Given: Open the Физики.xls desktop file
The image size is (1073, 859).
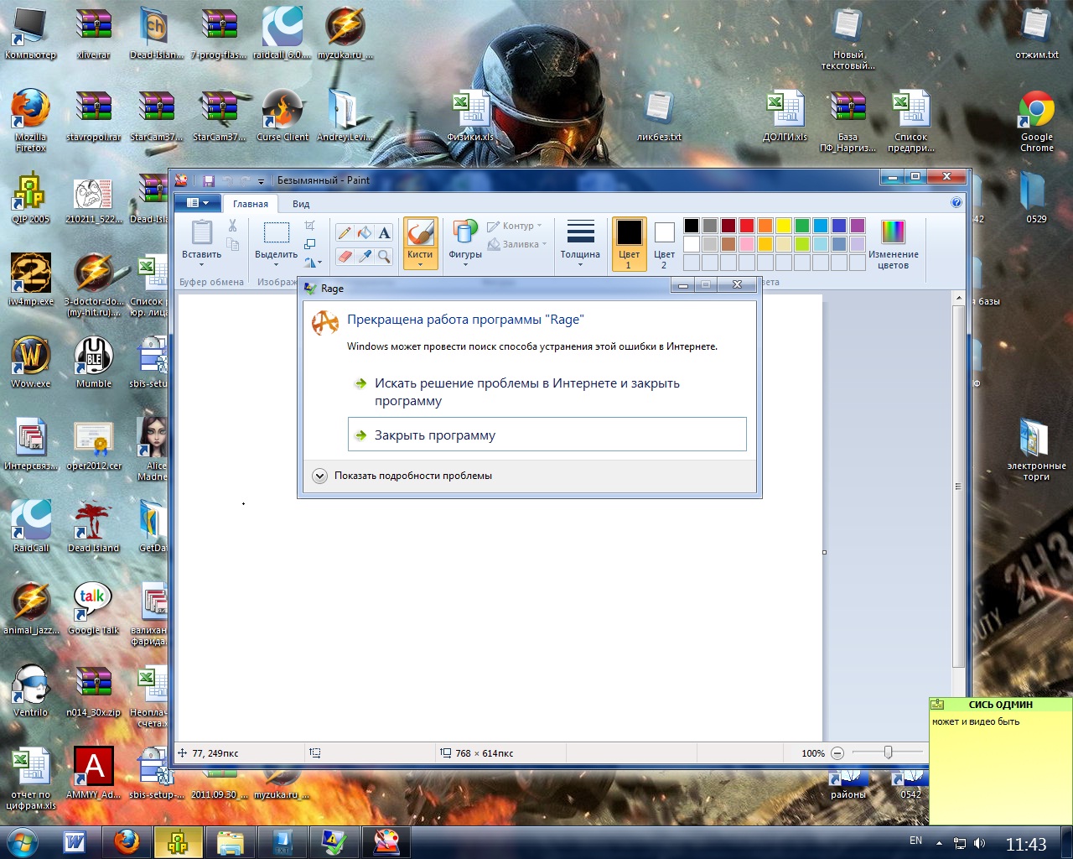Looking at the screenshot, I should [471, 116].
